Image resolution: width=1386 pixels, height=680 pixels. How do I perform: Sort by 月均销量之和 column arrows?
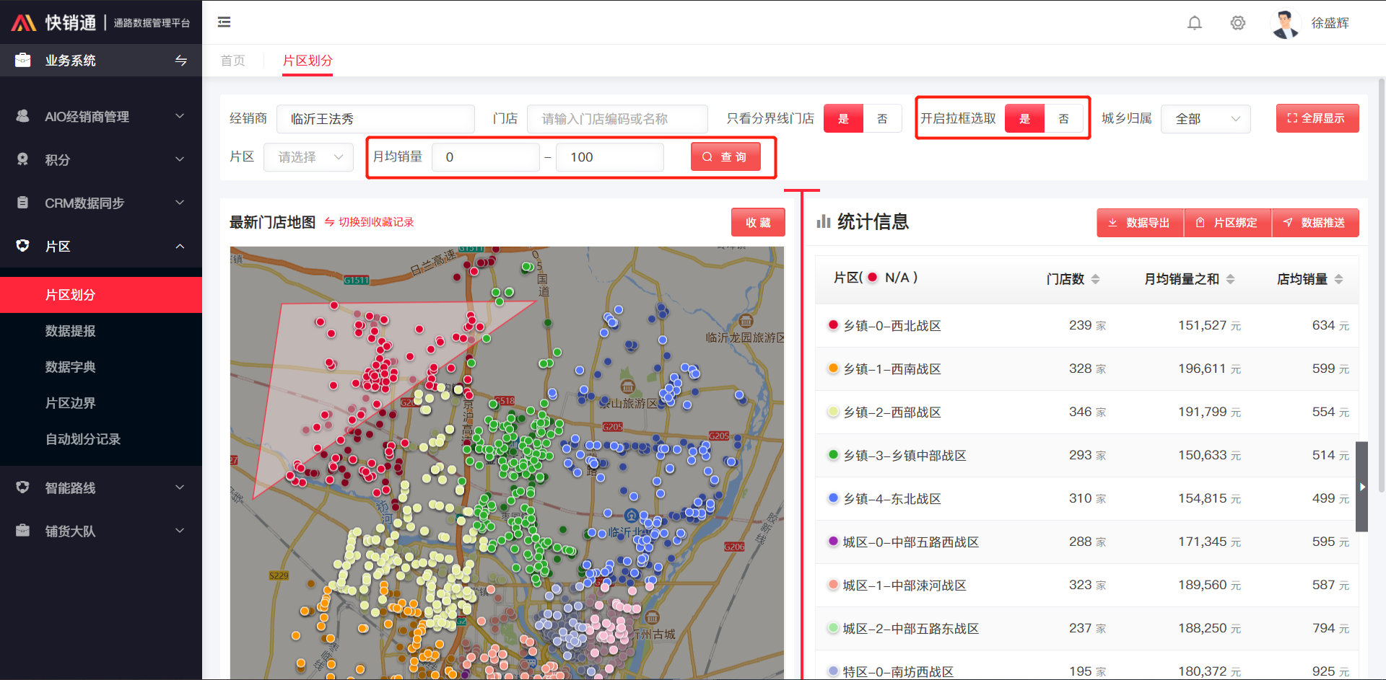coord(1230,279)
